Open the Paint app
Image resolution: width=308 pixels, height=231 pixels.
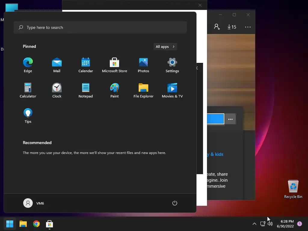pyautogui.click(x=115, y=91)
